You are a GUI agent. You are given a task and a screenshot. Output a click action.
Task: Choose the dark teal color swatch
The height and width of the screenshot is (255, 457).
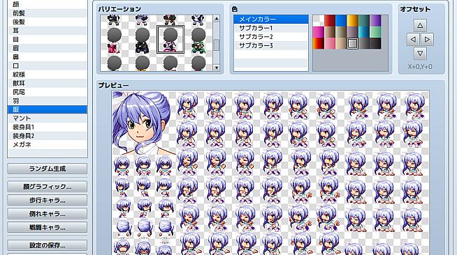click(364, 21)
